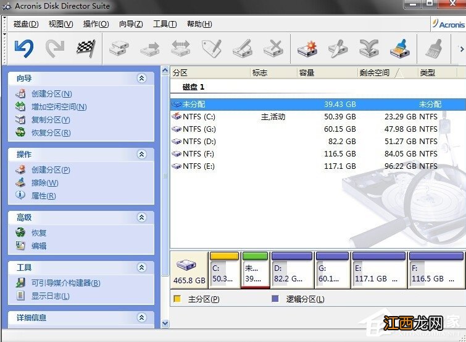Click floppy icon beside 可引导媒介构建器
The image size is (466, 342).
[20, 283]
